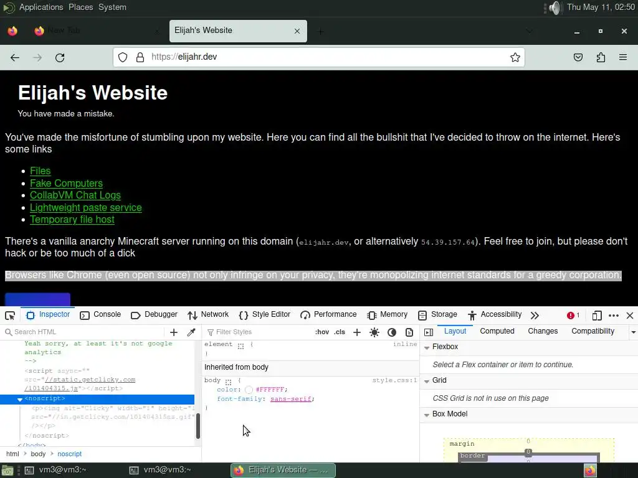Screen dimensions: 638x478
Task: Open Firefox hamburger application menu
Action: [623, 57]
